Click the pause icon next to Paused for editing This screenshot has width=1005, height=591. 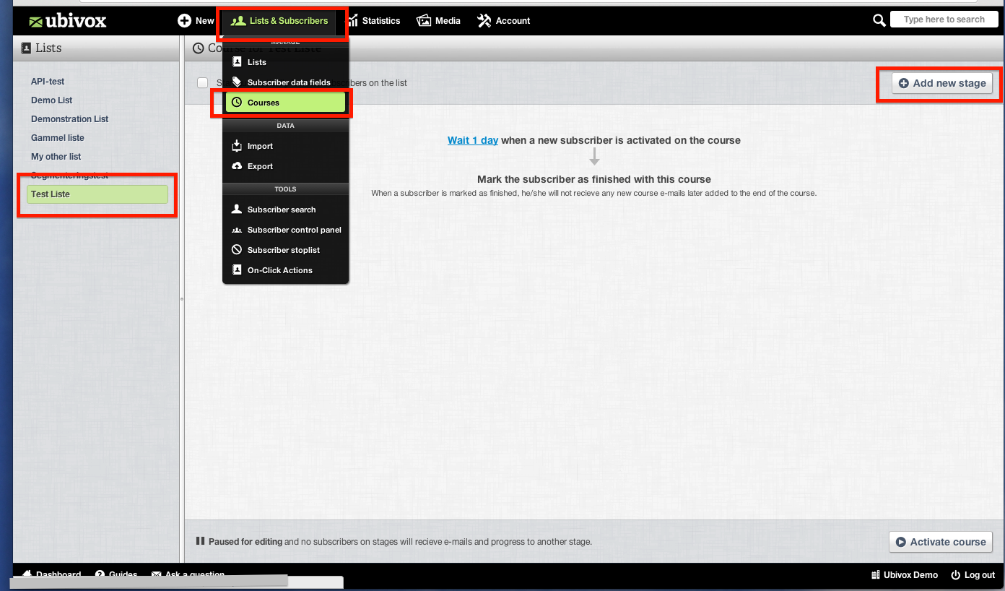coord(201,541)
